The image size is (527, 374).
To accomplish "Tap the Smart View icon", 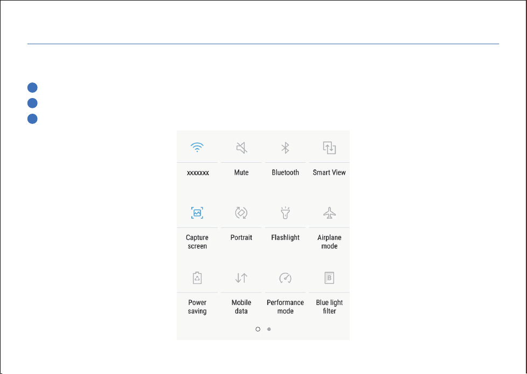I will pos(329,148).
